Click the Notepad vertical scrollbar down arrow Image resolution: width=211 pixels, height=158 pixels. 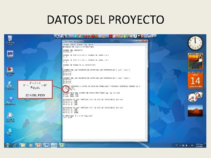pos(146,138)
